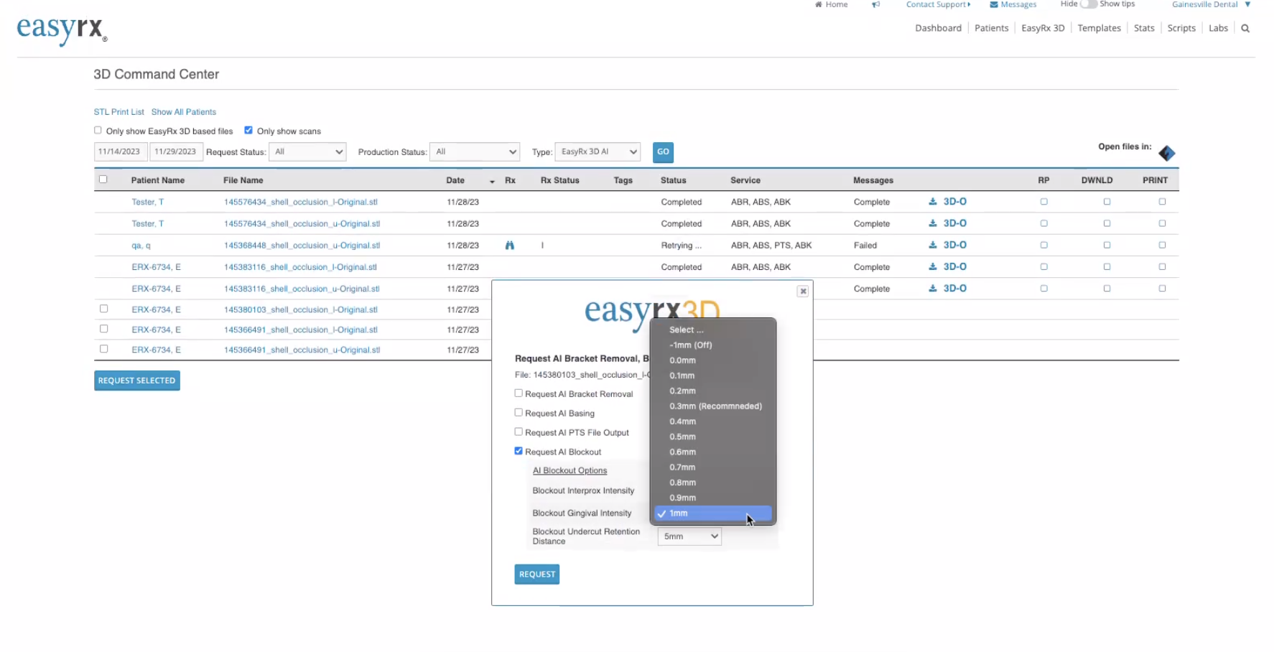The height and width of the screenshot is (652, 1274).
Task: Click start date field 11/14/2023
Action: [x=121, y=152]
